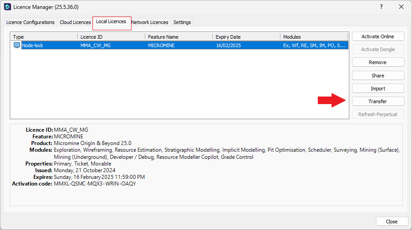Image resolution: width=412 pixels, height=230 pixels.
Task: Click the Feature value MICROMINE in details
Action: [x=68, y=136]
